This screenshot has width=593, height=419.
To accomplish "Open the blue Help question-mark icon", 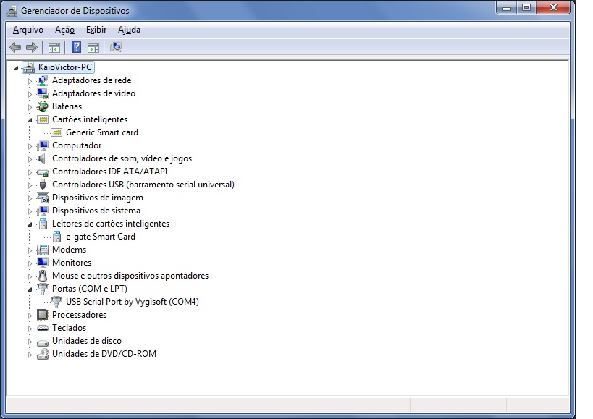I will pyautogui.click(x=77, y=47).
